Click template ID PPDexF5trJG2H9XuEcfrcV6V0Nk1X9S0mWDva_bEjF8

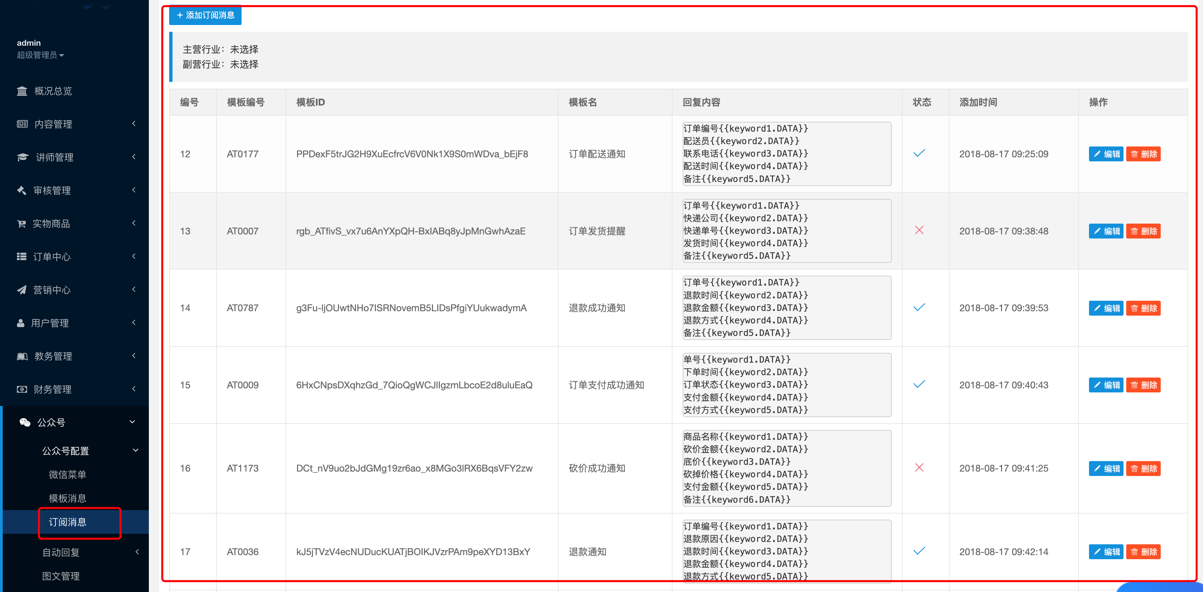(412, 154)
